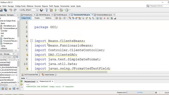
Task: Click the Debug Project icon
Action: pos(61,10)
